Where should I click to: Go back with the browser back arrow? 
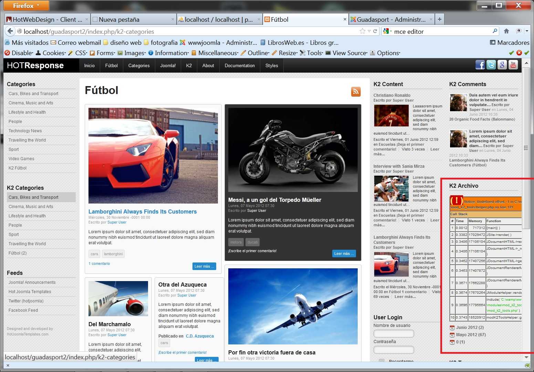coord(10,31)
